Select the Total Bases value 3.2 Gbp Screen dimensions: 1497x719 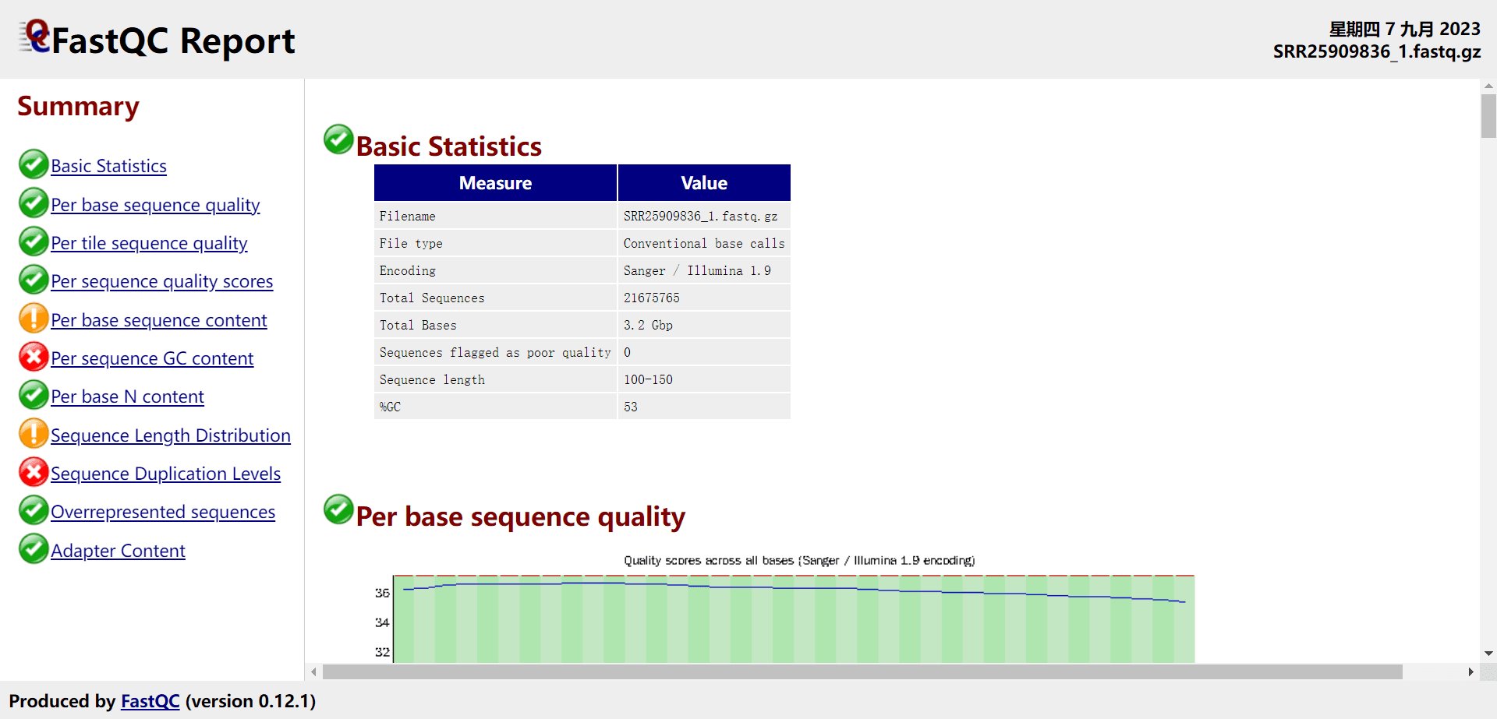[x=704, y=325]
